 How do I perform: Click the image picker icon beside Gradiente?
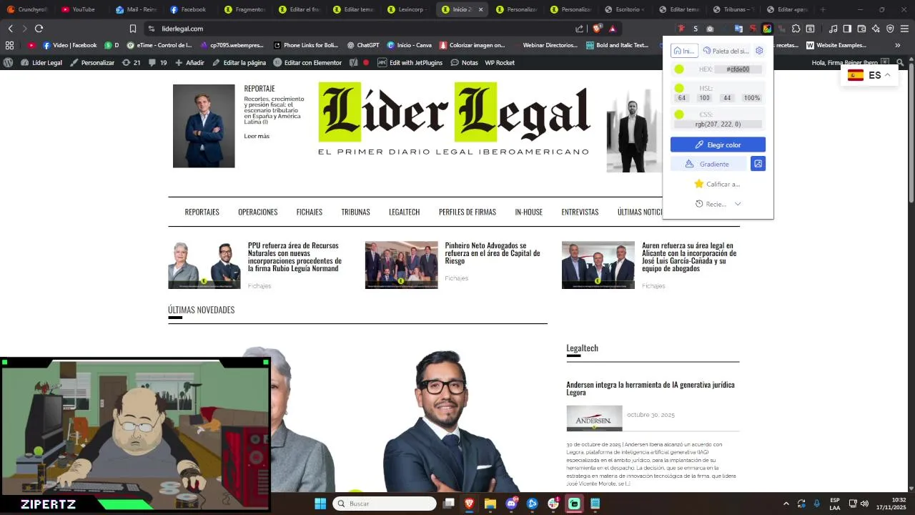758,164
